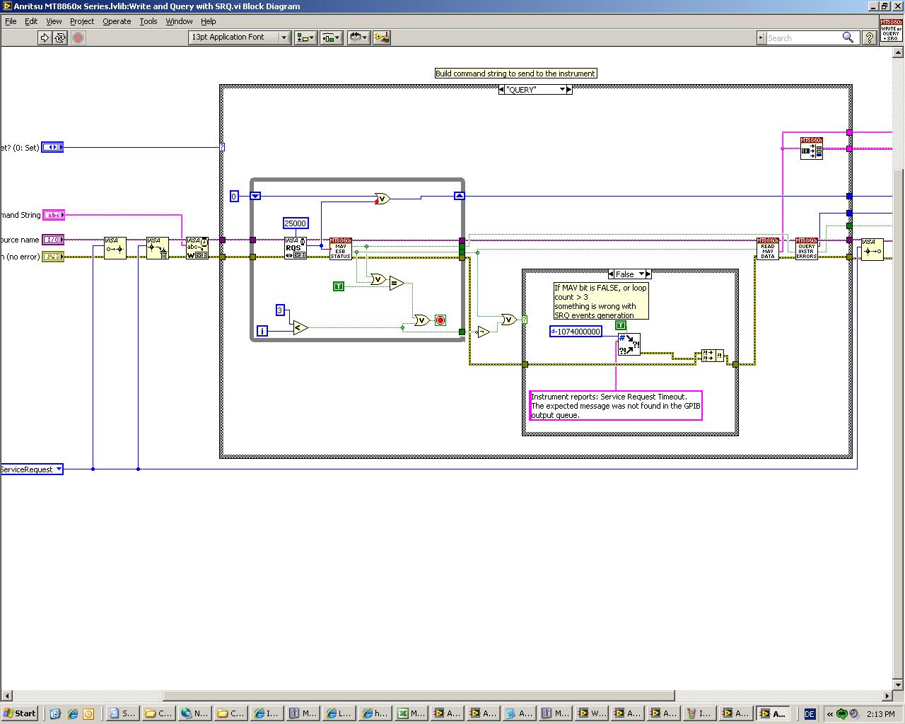Click the Windows Start button

point(20,713)
